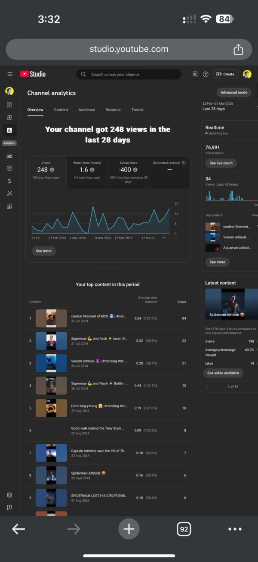Click the Watch time down-trend indicator icon
The image size is (258, 562).
click(x=92, y=170)
